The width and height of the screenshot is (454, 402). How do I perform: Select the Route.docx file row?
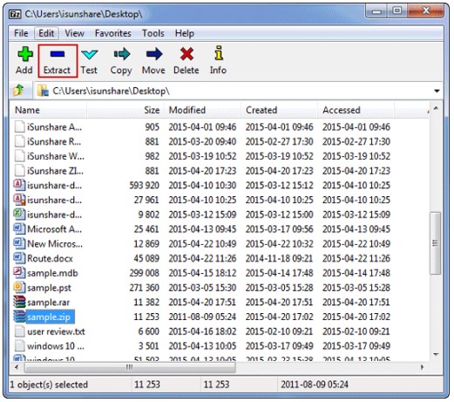tap(202, 258)
